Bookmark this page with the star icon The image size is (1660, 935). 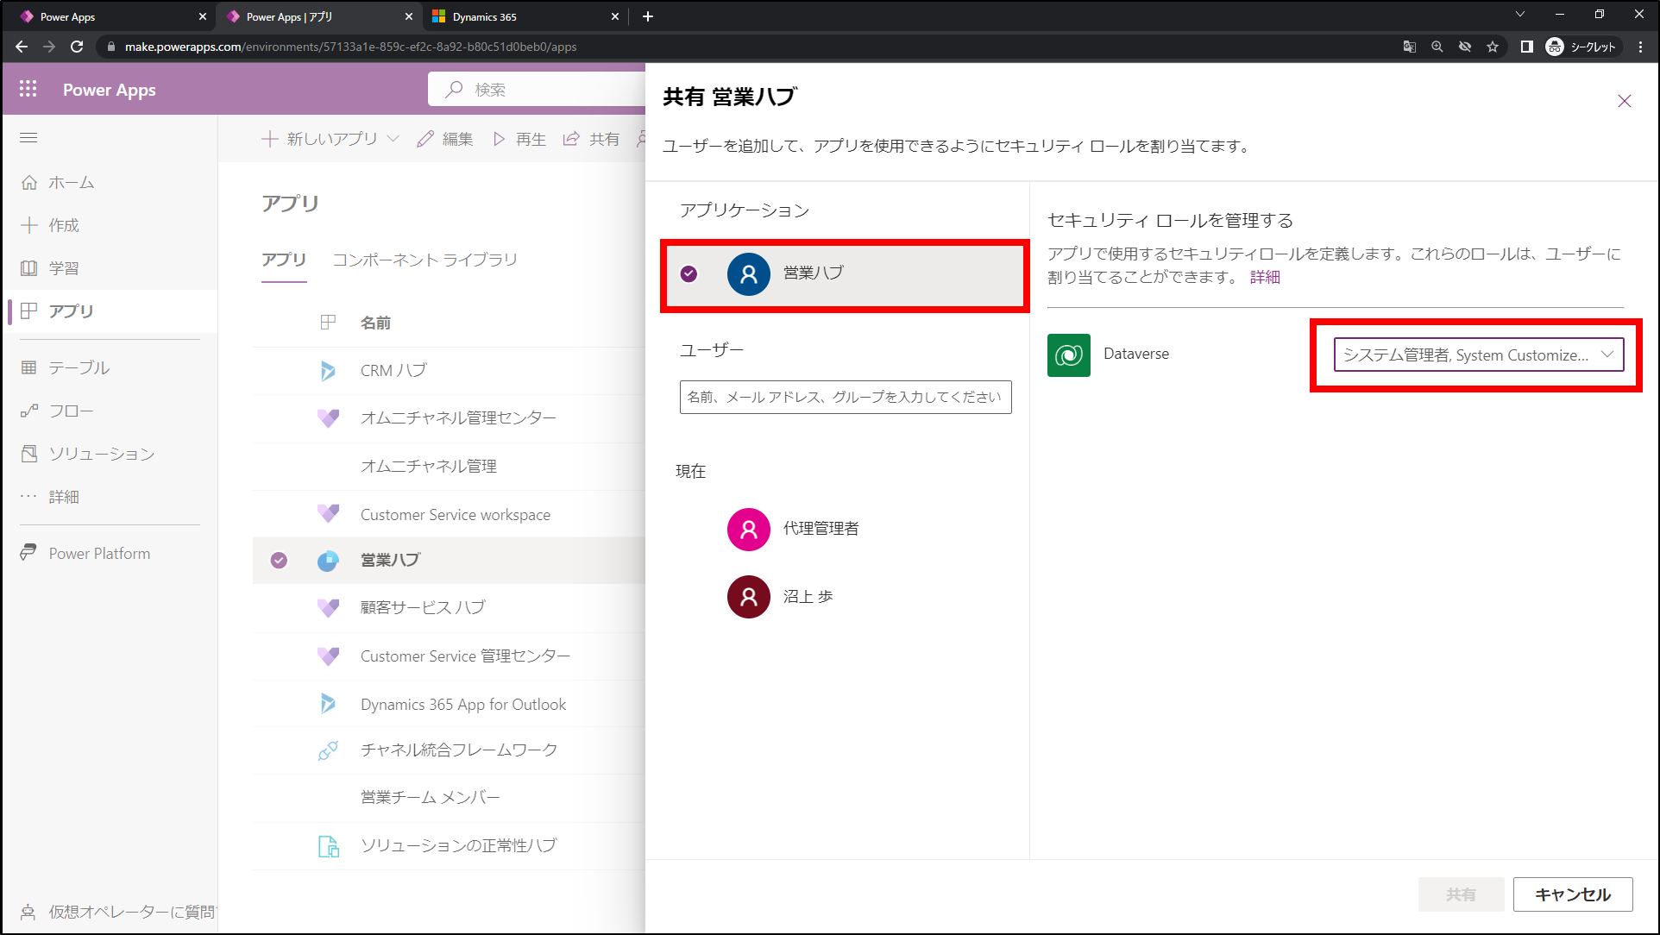click(x=1493, y=47)
